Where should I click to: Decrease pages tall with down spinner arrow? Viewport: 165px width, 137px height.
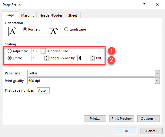point(93,59)
